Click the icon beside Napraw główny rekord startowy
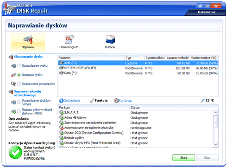 point(13,111)
